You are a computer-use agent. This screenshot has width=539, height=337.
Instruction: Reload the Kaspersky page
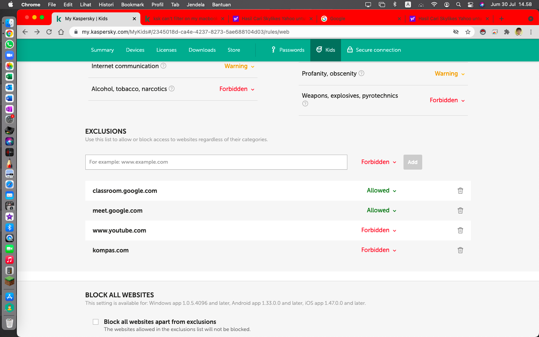[x=49, y=32]
